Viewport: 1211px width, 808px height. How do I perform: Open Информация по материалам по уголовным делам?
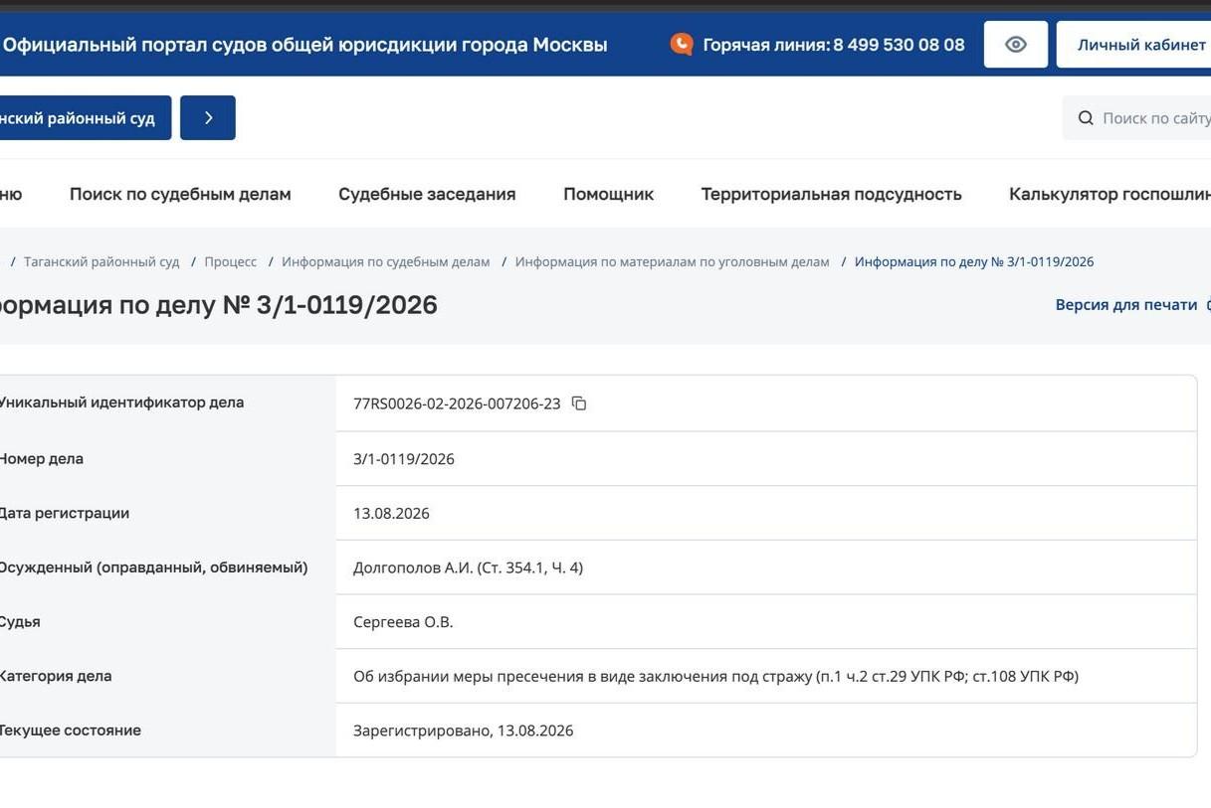672,261
